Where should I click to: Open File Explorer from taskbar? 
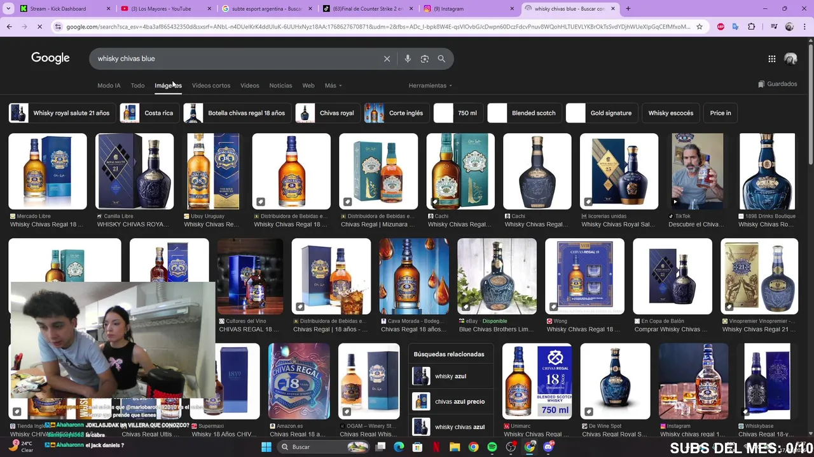point(455,447)
